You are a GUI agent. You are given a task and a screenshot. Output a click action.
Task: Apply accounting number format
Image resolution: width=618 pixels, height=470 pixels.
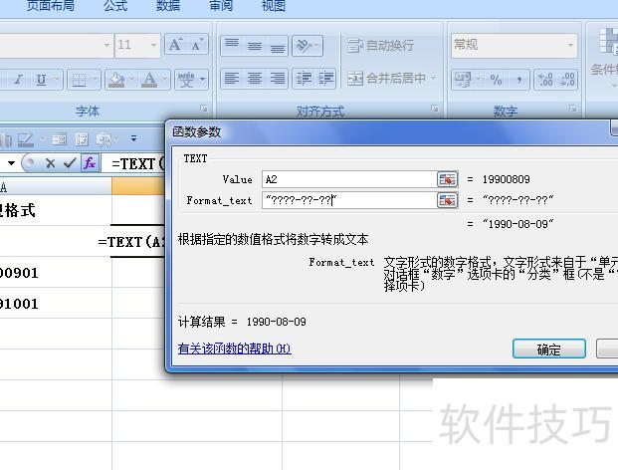coord(463,80)
